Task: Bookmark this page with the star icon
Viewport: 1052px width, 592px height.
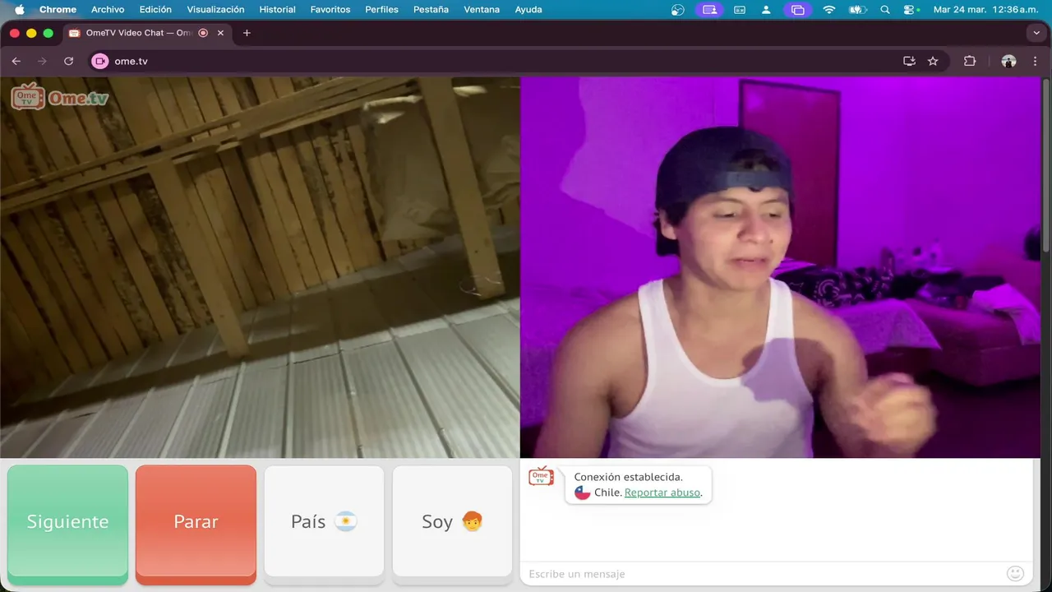Action: 933,61
